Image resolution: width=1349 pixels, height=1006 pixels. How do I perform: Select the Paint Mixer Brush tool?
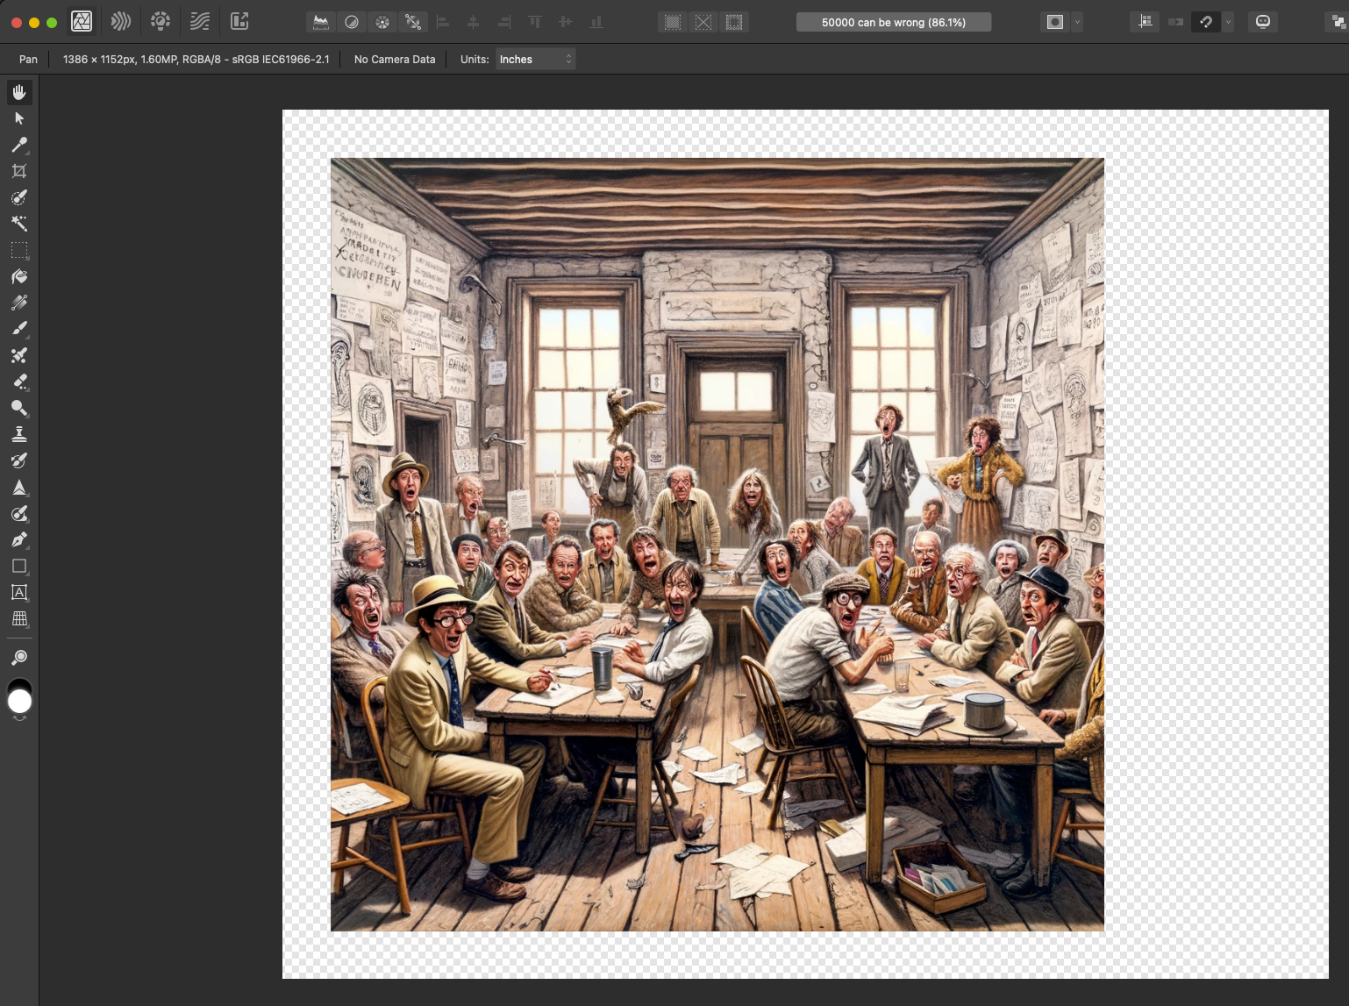click(x=19, y=355)
